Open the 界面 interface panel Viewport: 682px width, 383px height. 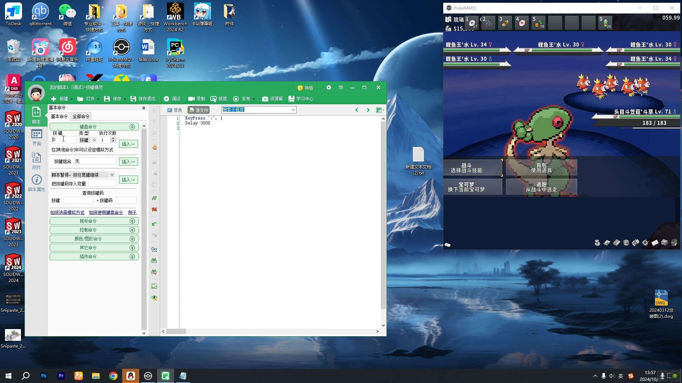tap(37, 138)
